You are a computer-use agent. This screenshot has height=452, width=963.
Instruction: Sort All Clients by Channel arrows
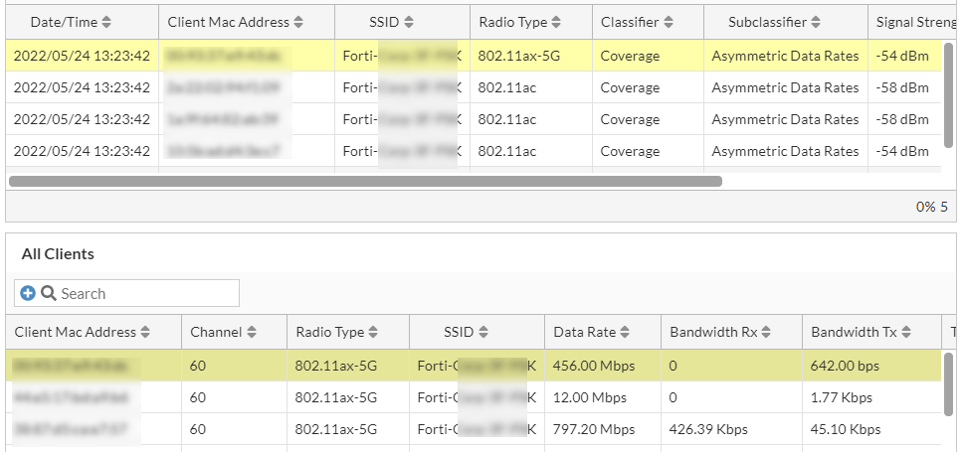252,332
